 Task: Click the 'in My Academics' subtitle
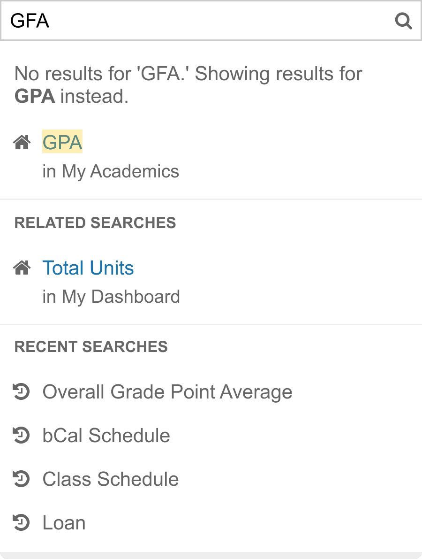[x=111, y=171]
